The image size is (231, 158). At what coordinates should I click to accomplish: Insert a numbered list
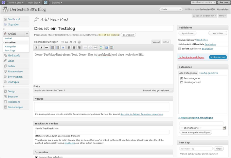[58, 47]
